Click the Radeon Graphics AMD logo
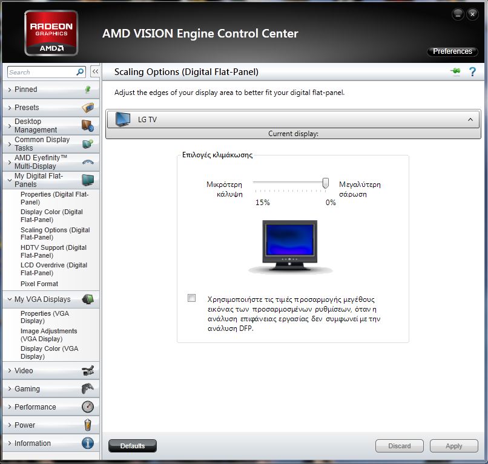This screenshot has width=488, height=464. 51,33
